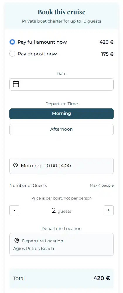Click the Pay deposit now label text
Image resolution: width=123 pixels, height=293 pixels.
[37, 54]
